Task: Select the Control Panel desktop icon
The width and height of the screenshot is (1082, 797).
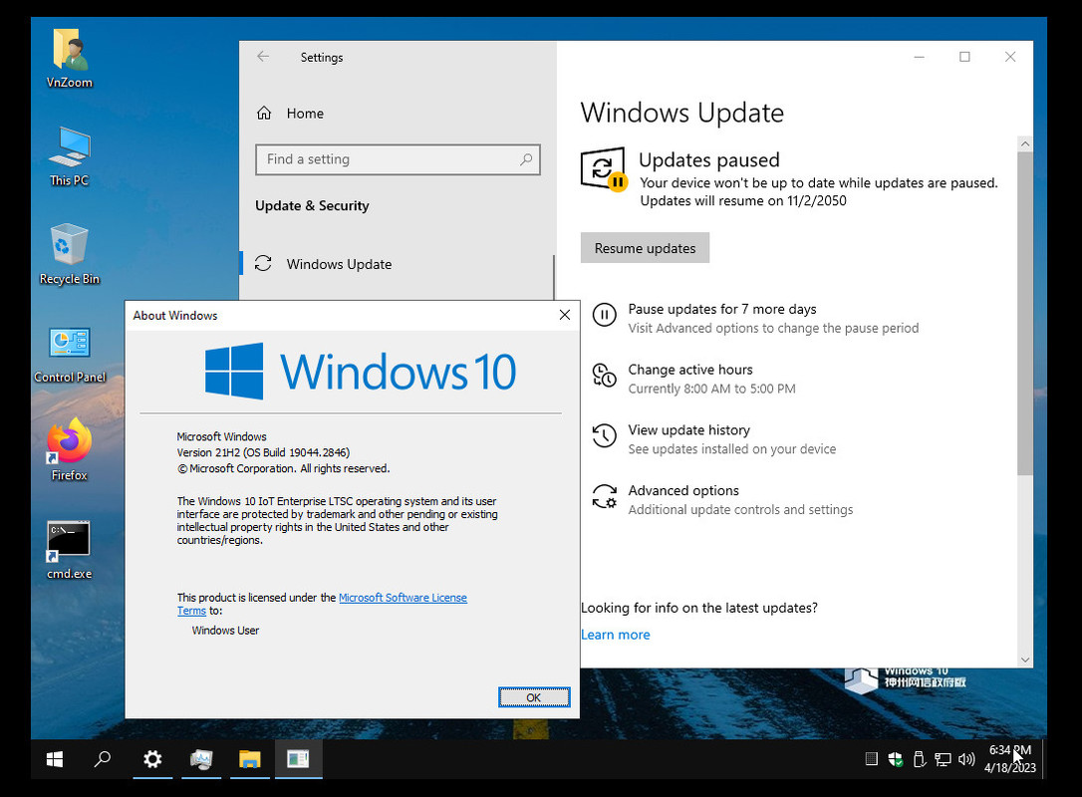Action: click(x=69, y=354)
